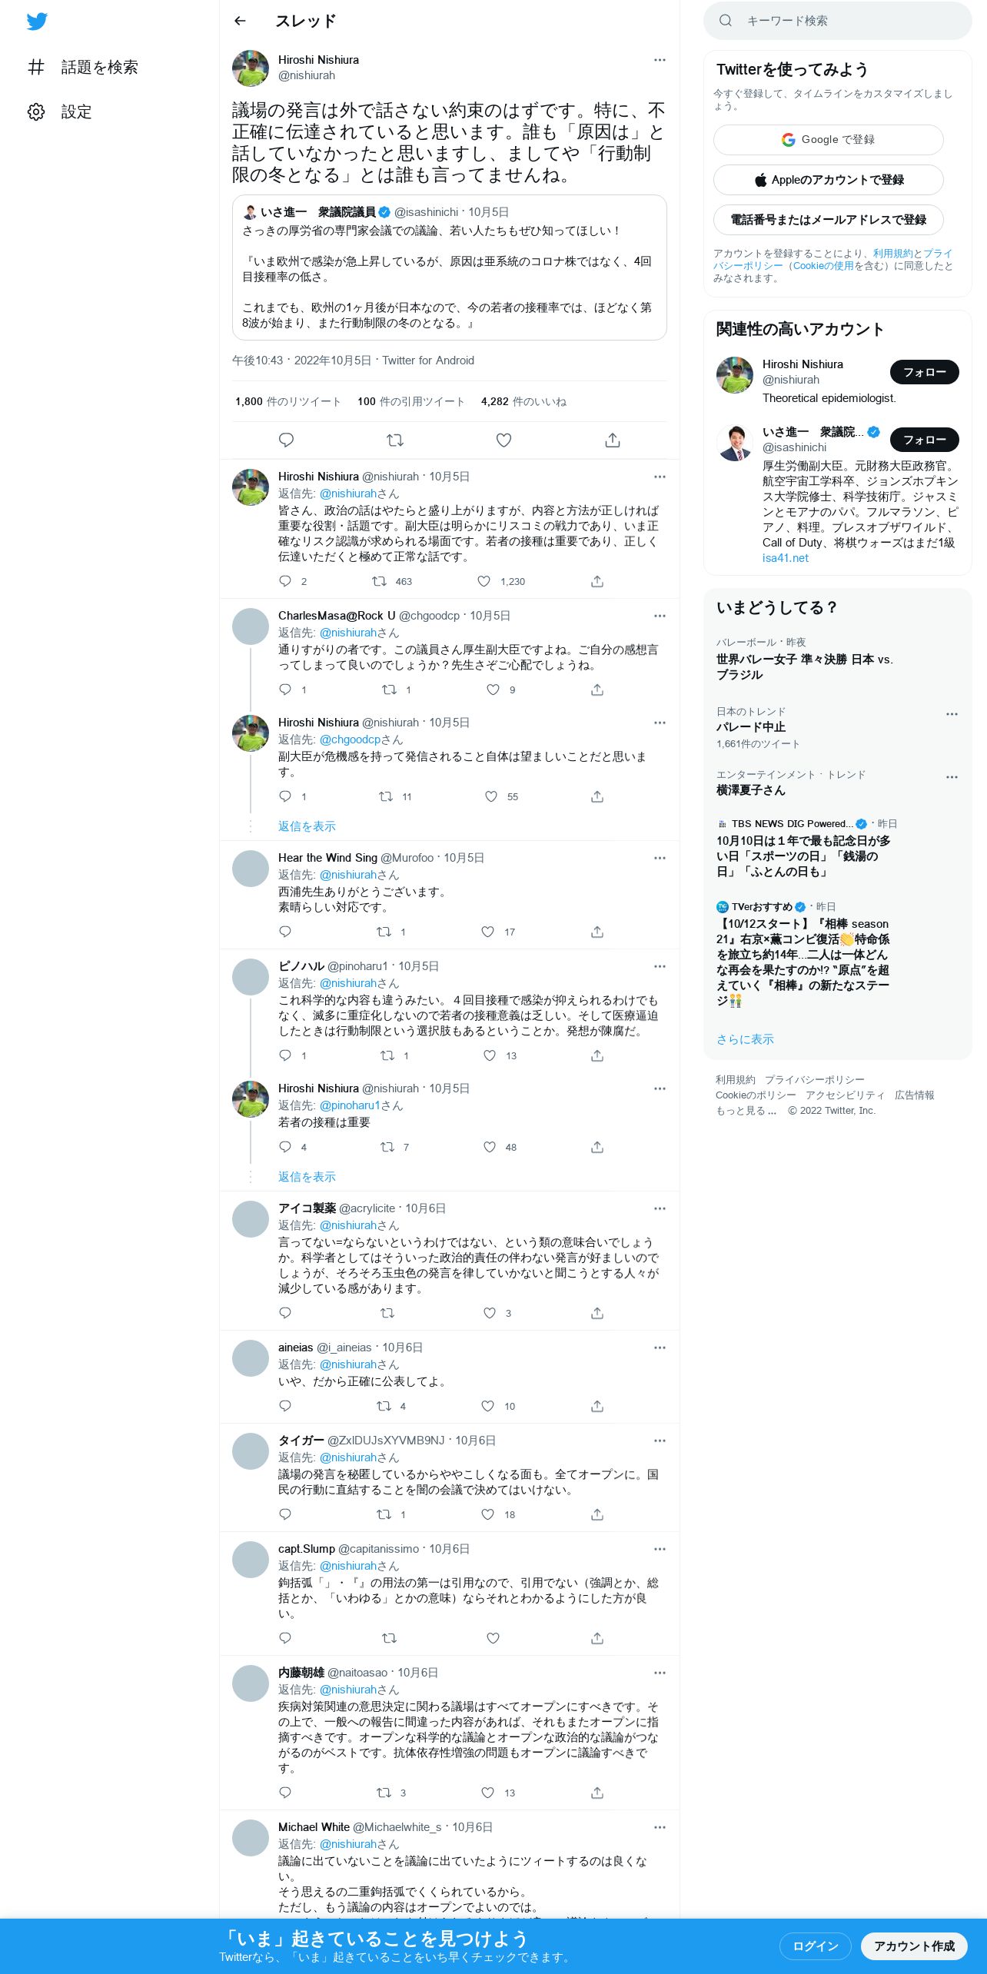Screen dimensions: 987x1974
Task: Click the キーワード検索 search field
Action: tap(838, 21)
